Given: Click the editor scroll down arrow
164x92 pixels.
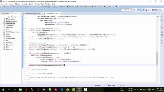Looking at the screenshot, I should pos(157,80).
